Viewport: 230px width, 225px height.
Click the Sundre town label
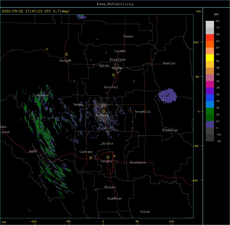(78, 104)
